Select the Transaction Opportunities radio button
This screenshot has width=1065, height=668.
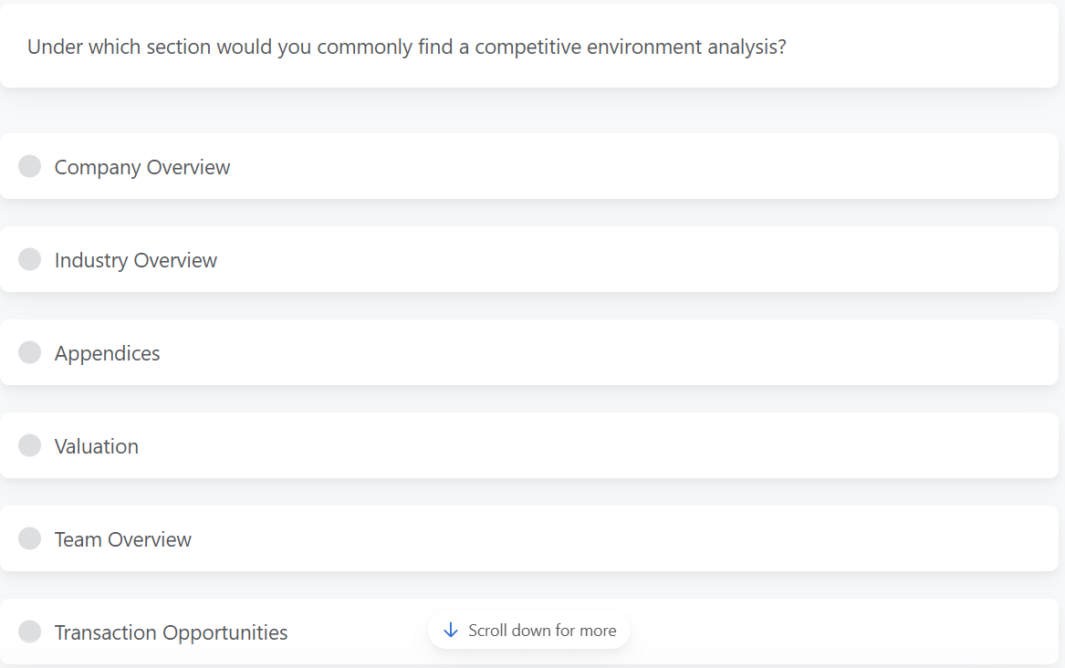coord(29,631)
